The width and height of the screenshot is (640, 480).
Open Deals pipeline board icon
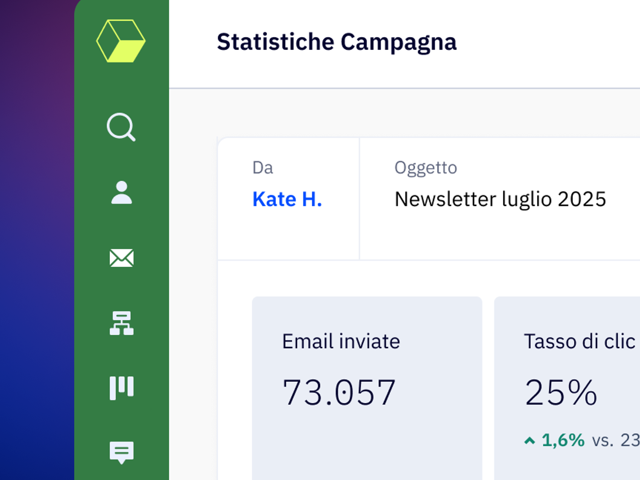(x=121, y=388)
